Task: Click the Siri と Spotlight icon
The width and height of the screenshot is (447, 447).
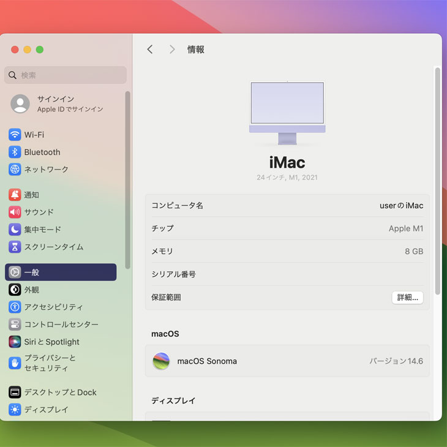Action: point(15,342)
